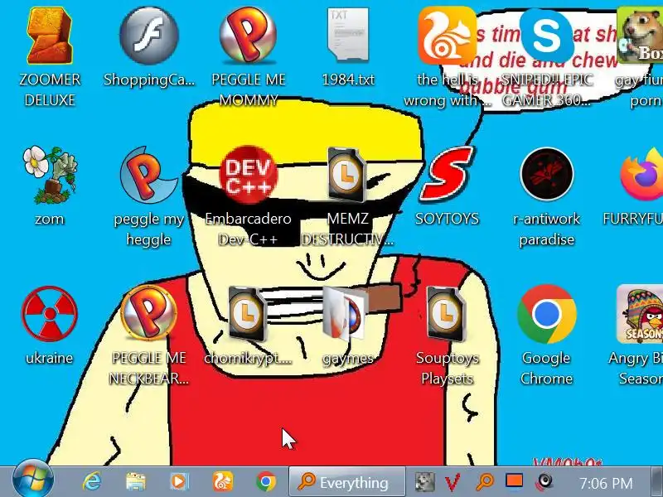Click the 7:06 PM taskbar clock
This screenshot has height=497, width=663.
pyautogui.click(x=606, y=483)
